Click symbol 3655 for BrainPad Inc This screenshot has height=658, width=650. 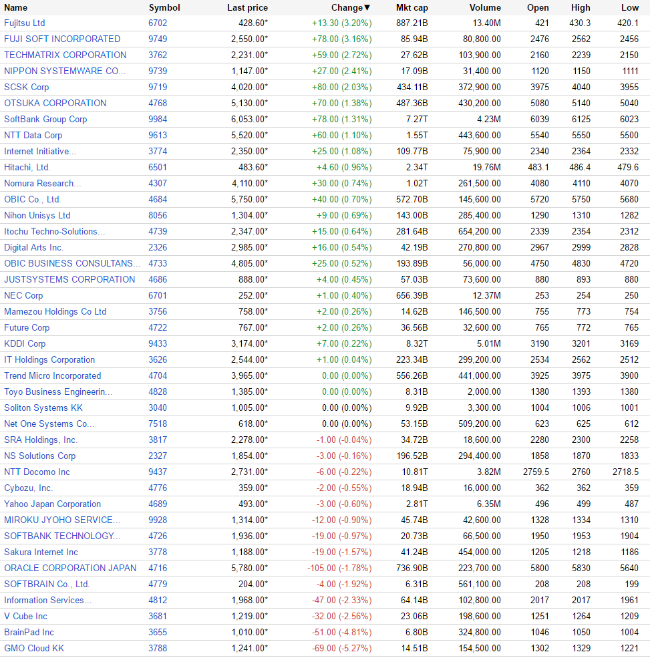(158, 632)
